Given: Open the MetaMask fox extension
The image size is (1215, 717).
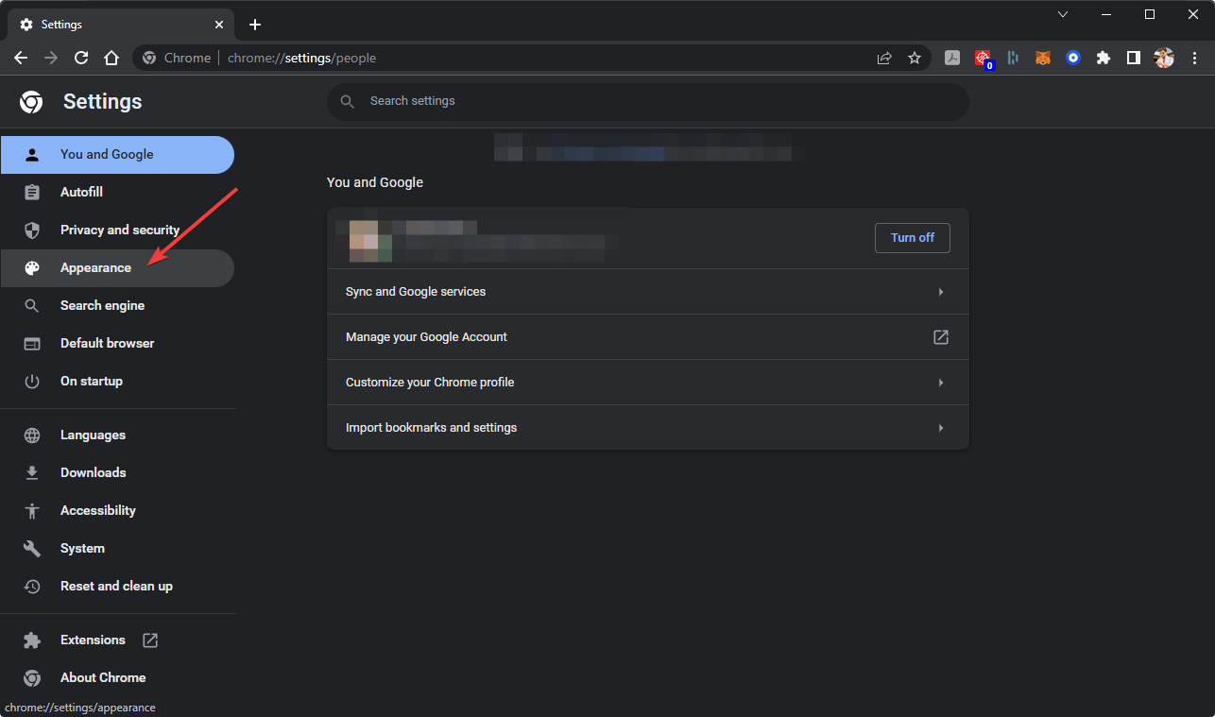Looking at the screenshot, I should click(1043, 58).
